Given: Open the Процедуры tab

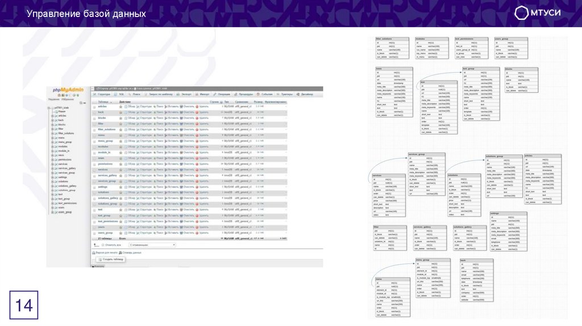Looking at the screenshot, I should pos(243,95).
